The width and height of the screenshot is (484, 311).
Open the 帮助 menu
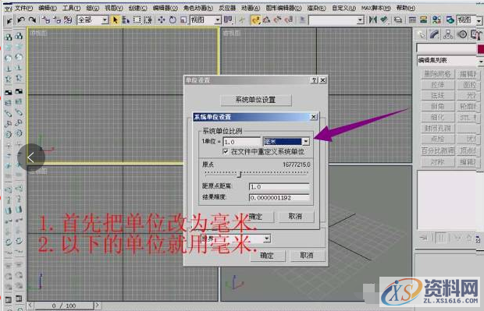(406, 8)
